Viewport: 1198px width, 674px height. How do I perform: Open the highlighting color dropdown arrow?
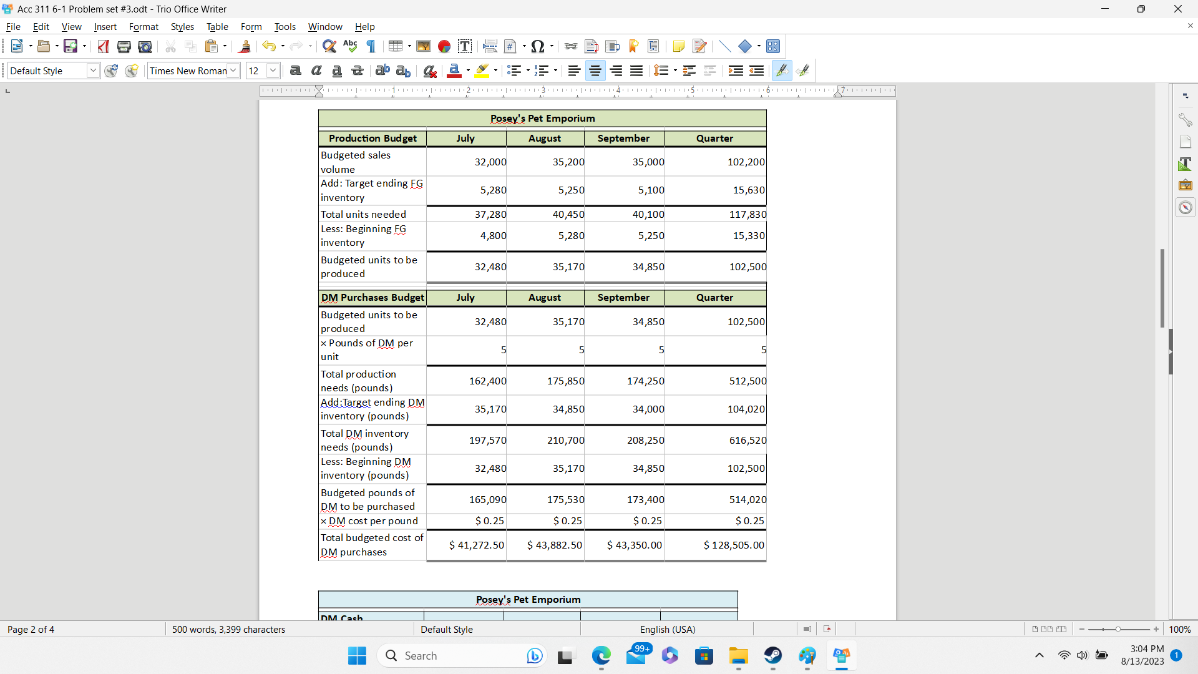(495, 71)
